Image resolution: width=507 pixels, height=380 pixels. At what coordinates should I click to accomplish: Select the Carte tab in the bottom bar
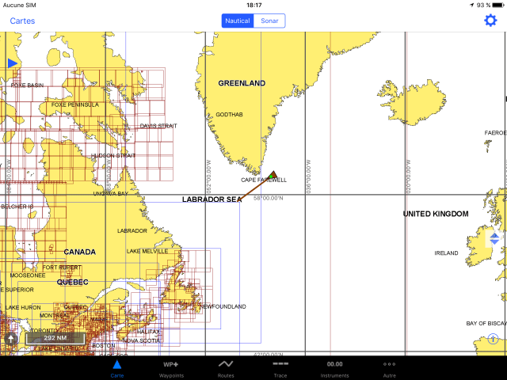[x=116, y=368]
